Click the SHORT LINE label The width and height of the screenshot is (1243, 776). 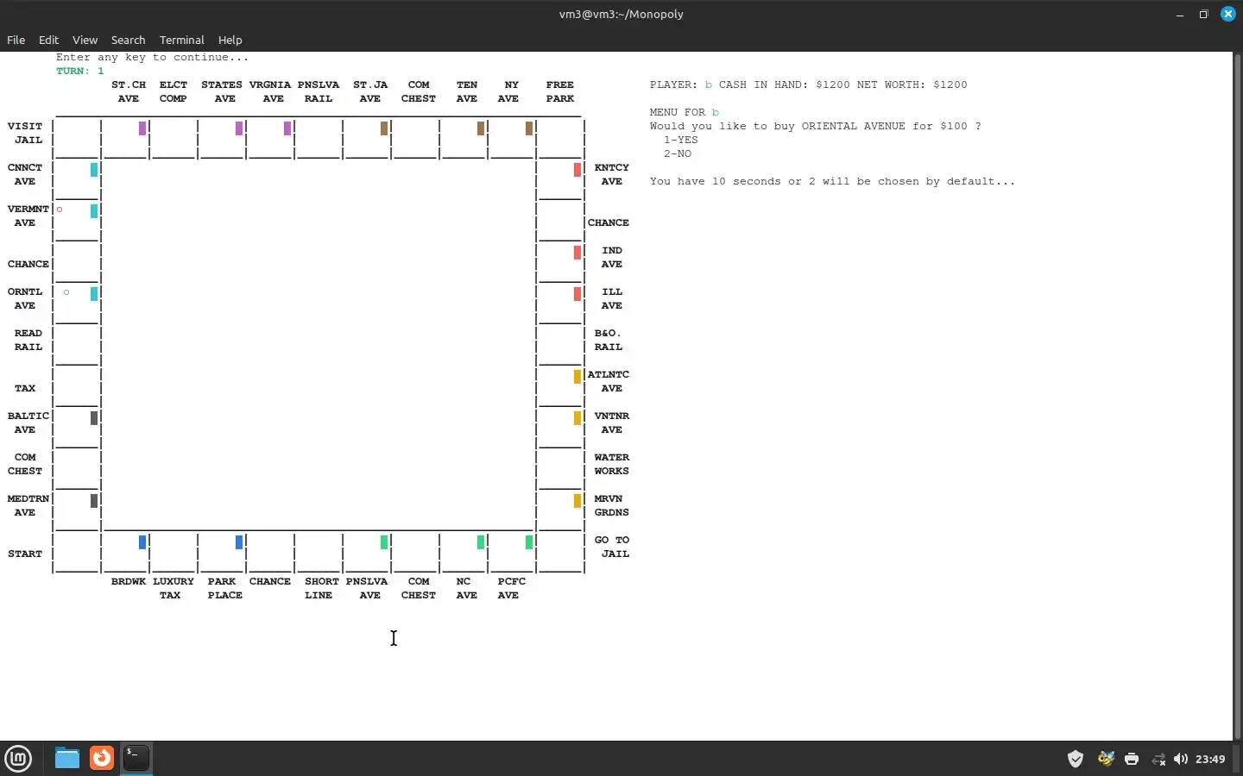click(322, 588)
